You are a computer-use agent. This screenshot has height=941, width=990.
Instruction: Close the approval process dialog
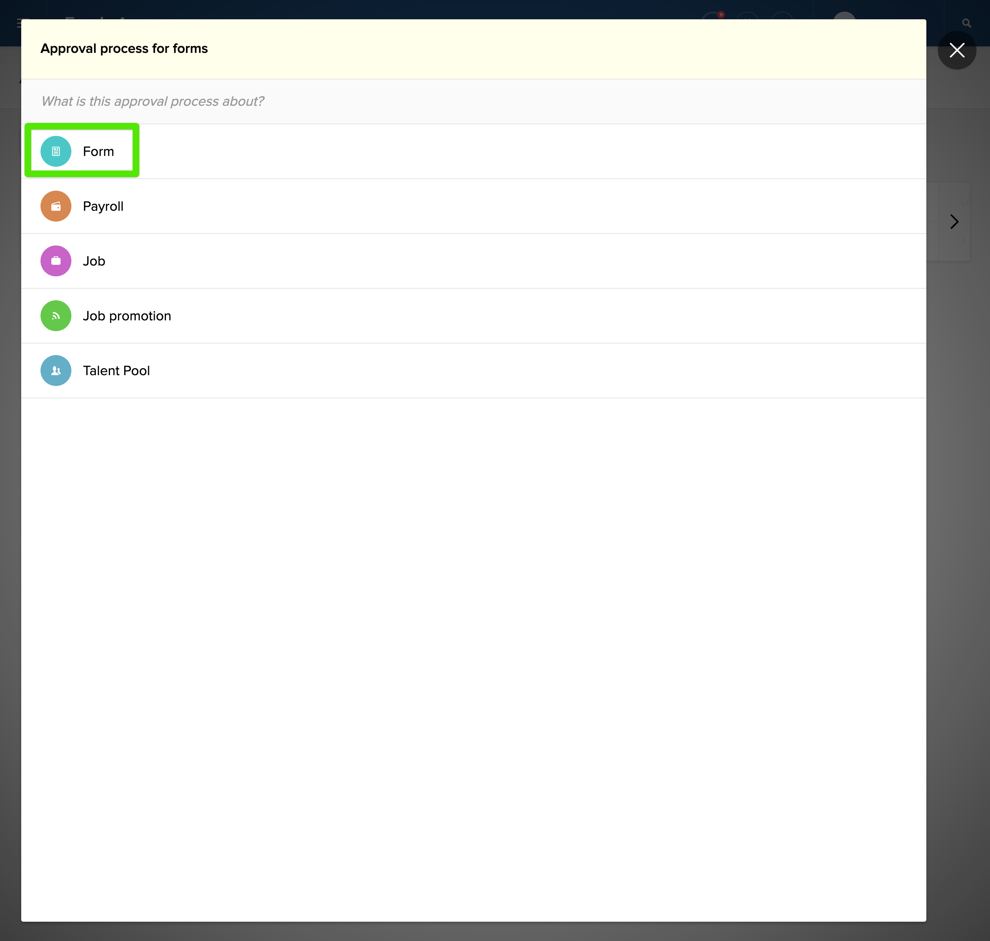(956, 50)
